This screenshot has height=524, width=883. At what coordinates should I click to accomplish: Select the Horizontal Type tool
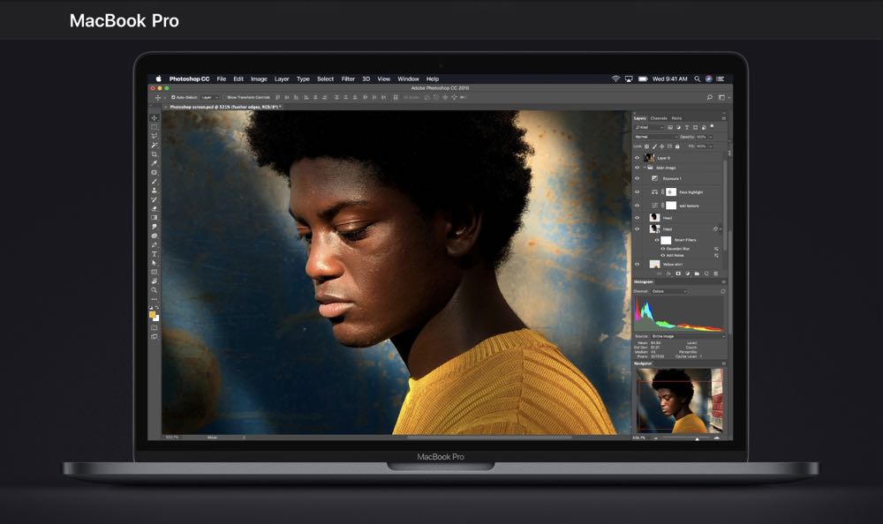tap(154, 253)
